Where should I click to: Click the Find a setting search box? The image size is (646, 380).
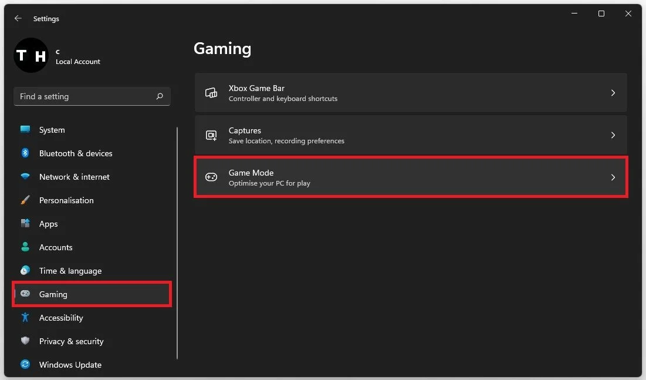tap(92, 96)
